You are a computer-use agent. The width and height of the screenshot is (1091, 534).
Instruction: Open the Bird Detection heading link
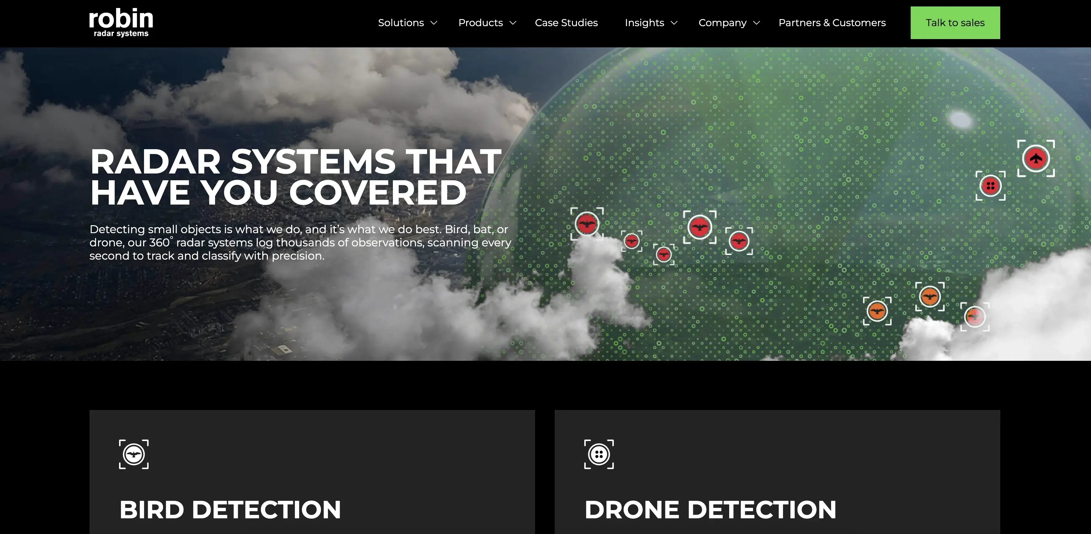click(230, 509)
